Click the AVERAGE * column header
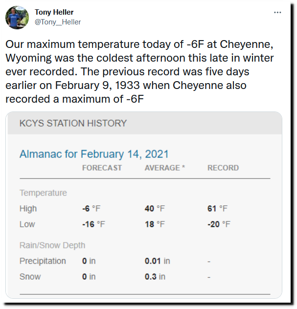The image size is (297, 309). coord(165,168)
